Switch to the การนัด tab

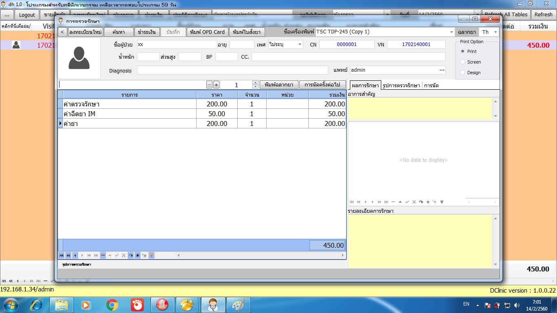[431, 85]
